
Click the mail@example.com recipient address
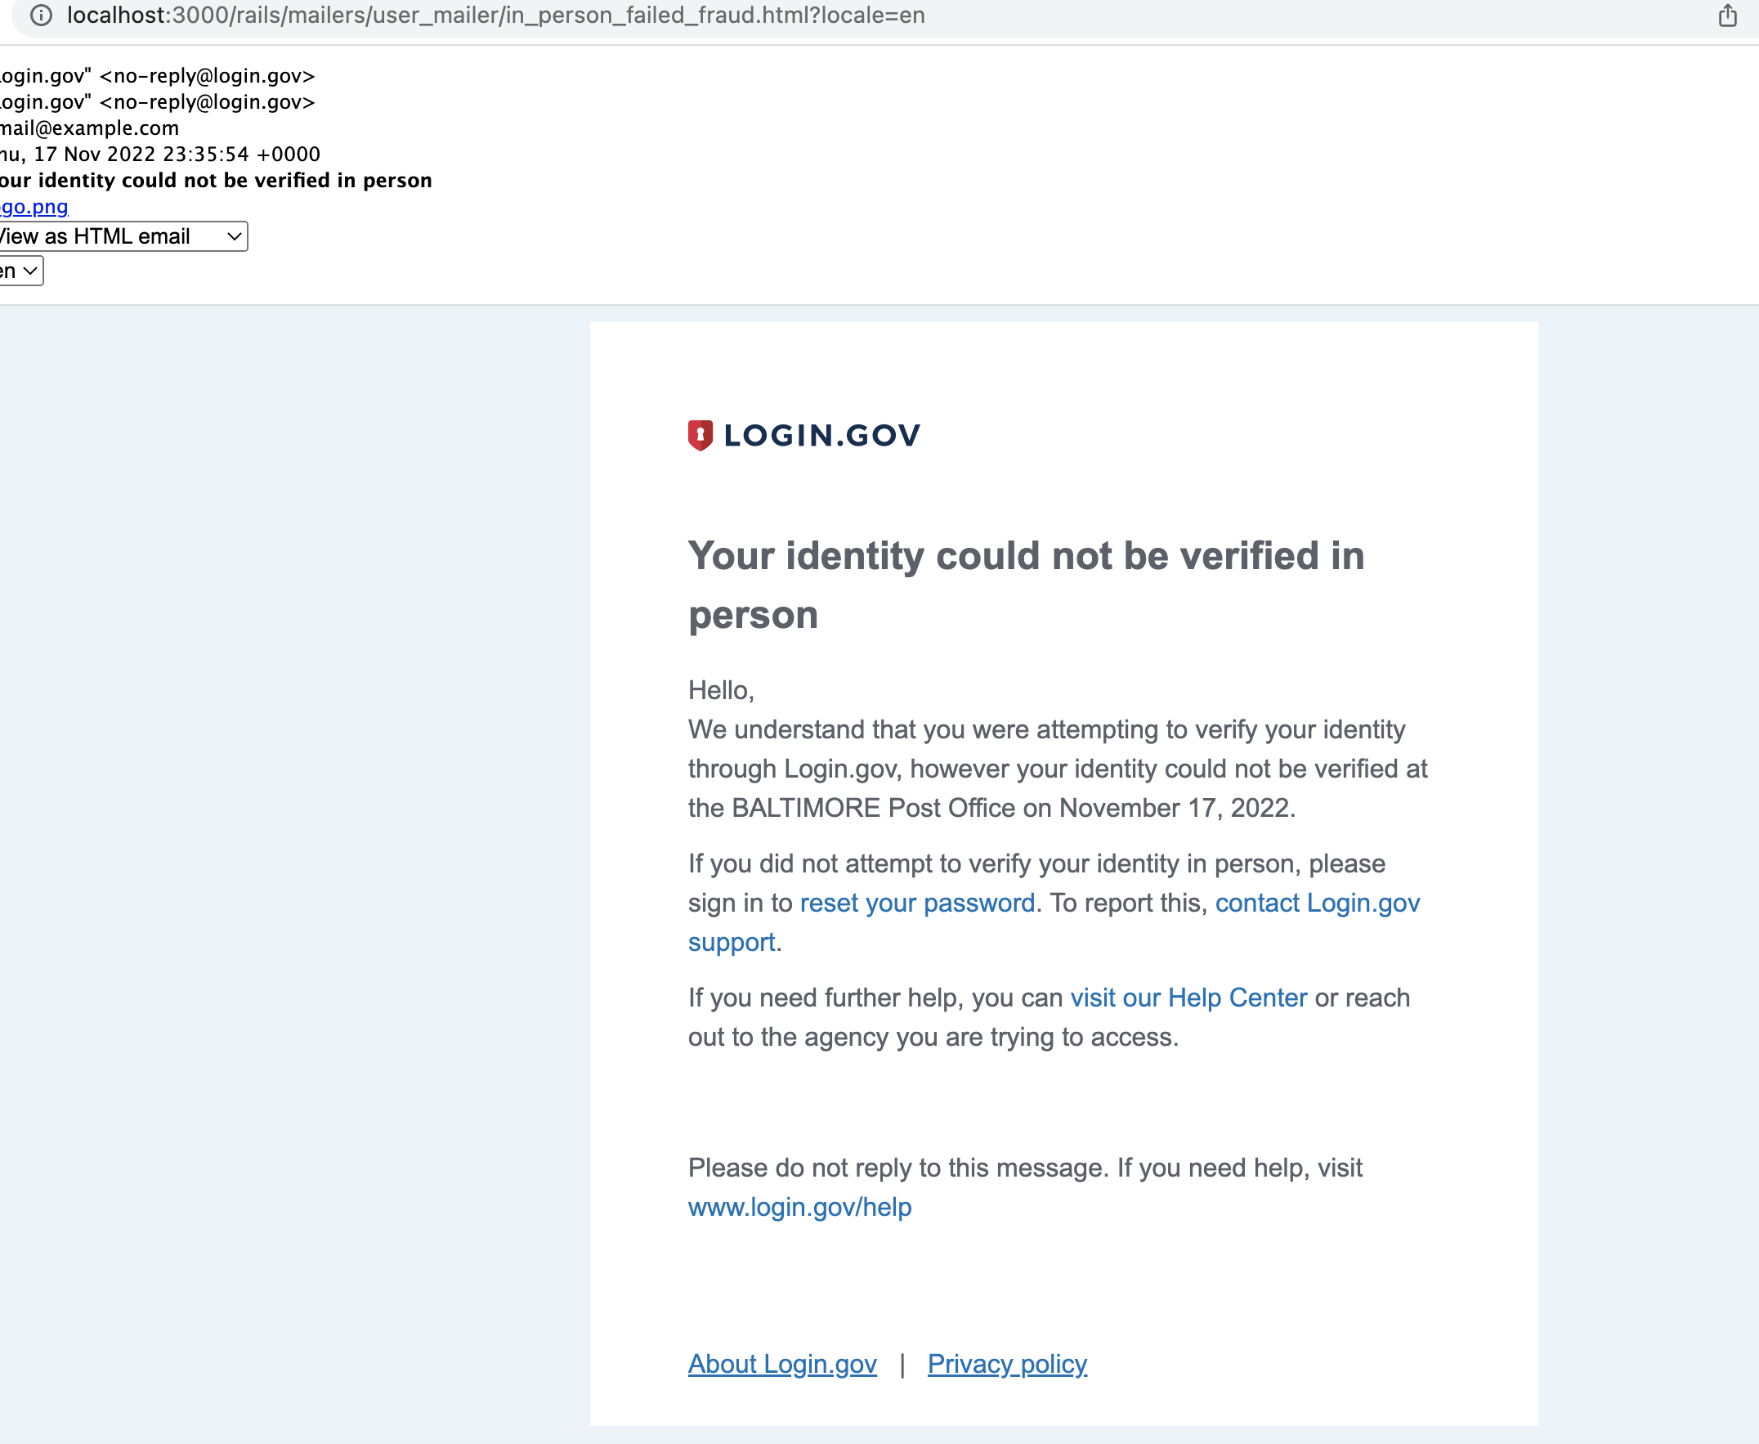tap(90, 128)
